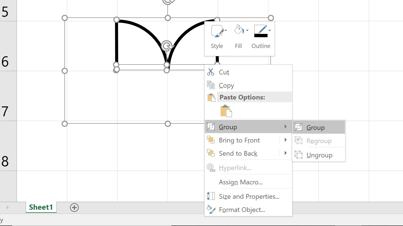The height and width of the screenshot is (226, 403).
Task: Open the Style dropdown arrow
Action: pyautogui.click(x=226, y=30)
